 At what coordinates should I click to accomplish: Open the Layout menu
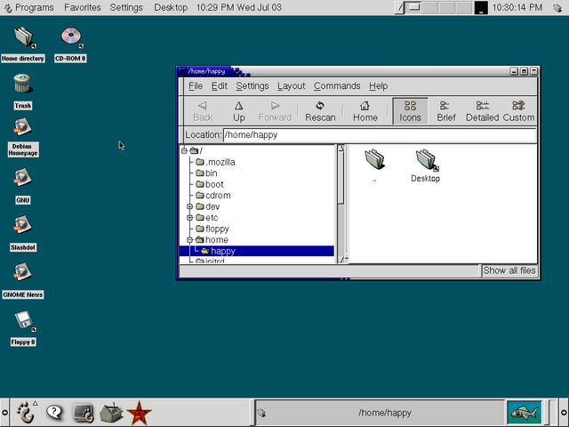(291, 86)
